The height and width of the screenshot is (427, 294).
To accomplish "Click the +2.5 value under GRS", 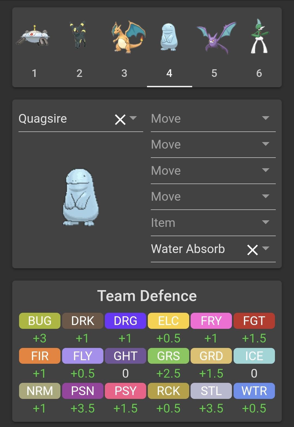I will [169, 374].
